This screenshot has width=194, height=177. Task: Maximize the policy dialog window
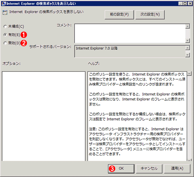point(185,4)
